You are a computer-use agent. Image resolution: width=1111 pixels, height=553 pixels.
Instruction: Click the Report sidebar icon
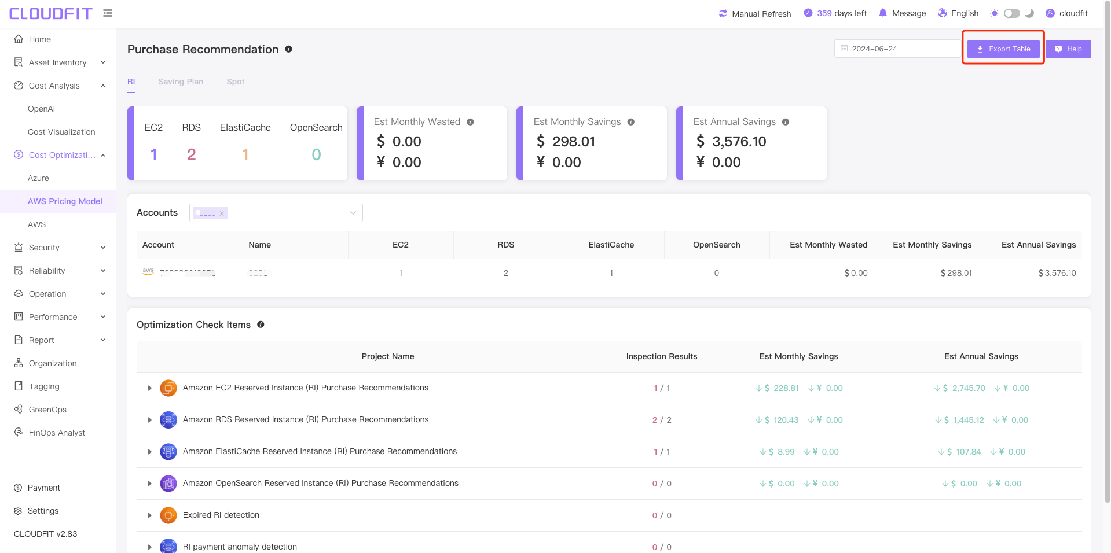point(19,340)
